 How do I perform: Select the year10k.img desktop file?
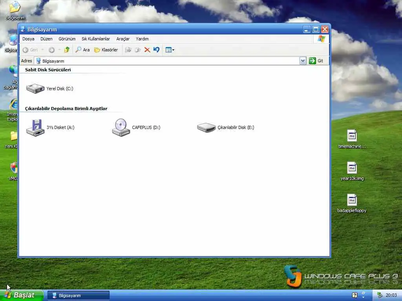click(352, 171)
